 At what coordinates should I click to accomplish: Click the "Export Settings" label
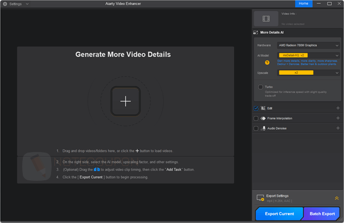click(277, 196)
